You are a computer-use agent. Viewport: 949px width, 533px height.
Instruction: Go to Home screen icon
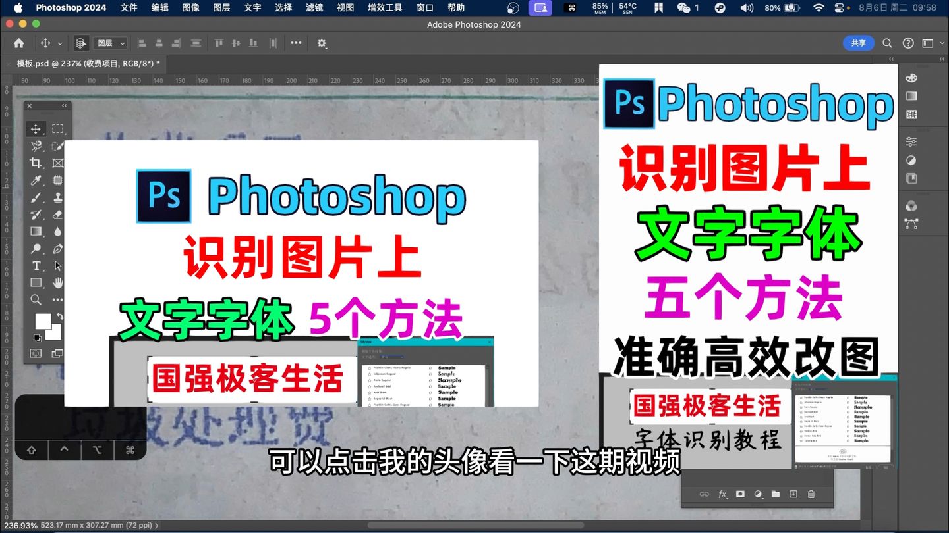(x=18, y=43)
